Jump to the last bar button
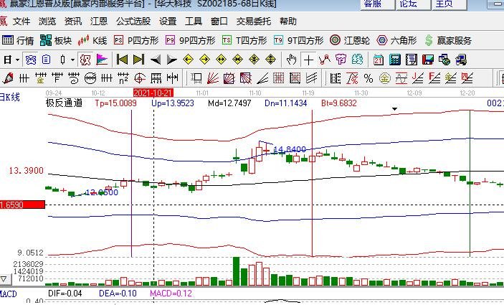The height and width of the screenshot is (305, 504). click(x=138, y=60)
